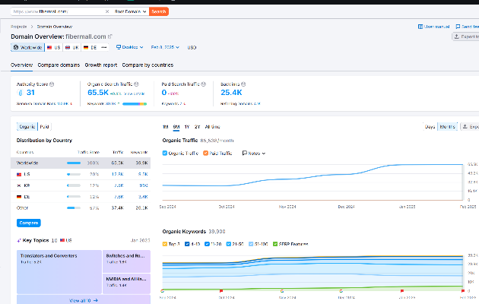Open the Root Domain dropdown

pos(131,11)
